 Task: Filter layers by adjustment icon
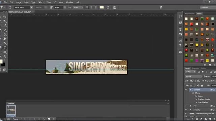(x=203, y=72)
